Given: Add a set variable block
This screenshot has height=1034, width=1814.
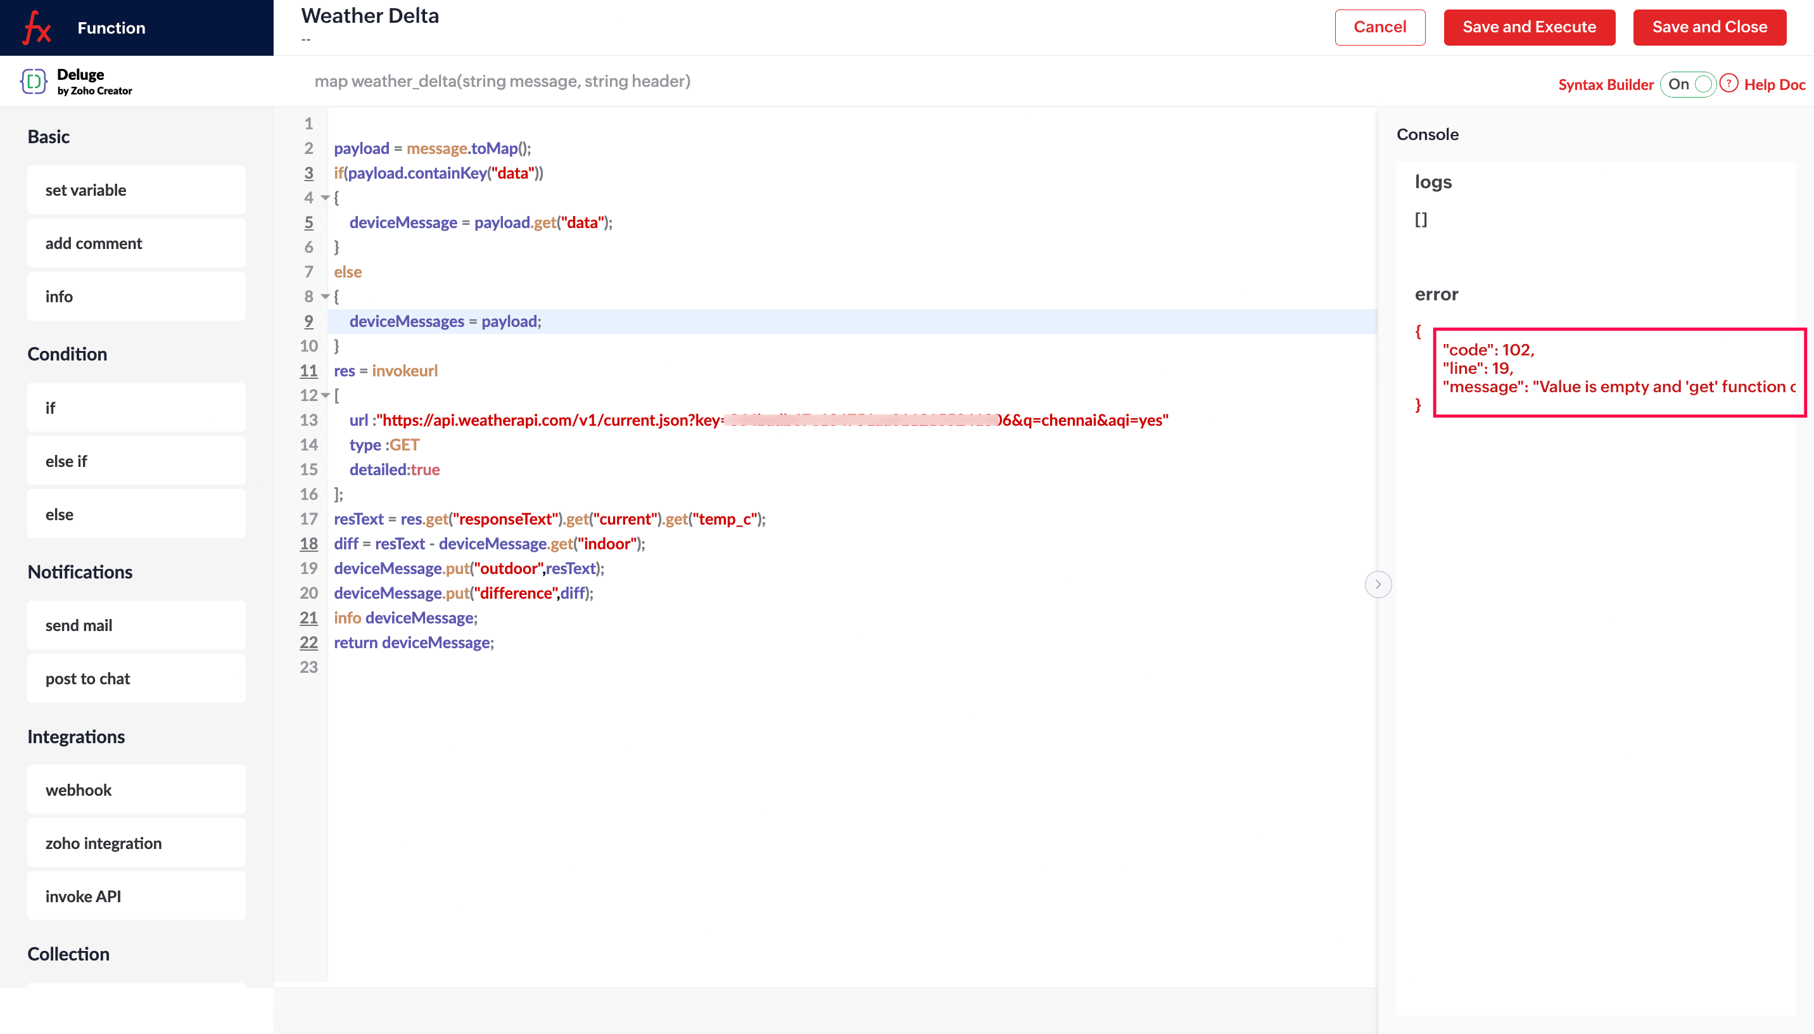Looking at the screenshot, I should (136, 189).
